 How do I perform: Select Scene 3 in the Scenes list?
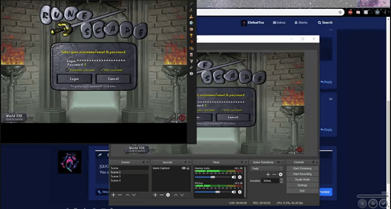pyautogui.click(x=129, y=176)
